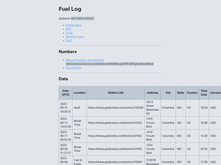Click the 18.59 total cost cell
The height and width of the screenshot is (165, 221).
click(x=204, y=108)
